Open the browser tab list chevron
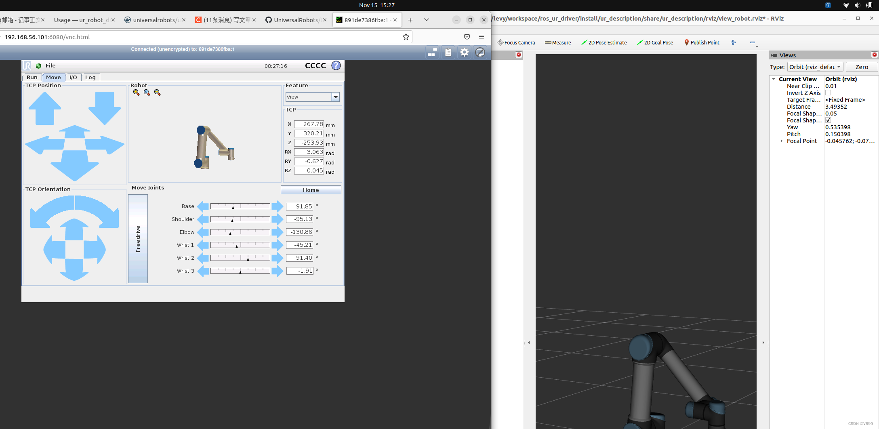879x429 pixels. click(427, 20)
